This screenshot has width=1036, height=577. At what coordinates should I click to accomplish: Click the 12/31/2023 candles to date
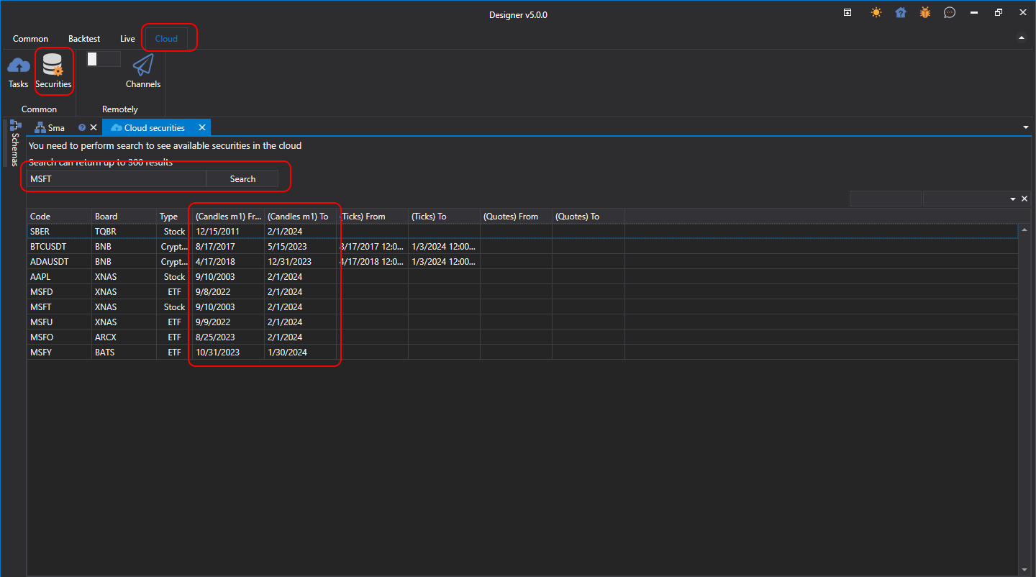300,261
